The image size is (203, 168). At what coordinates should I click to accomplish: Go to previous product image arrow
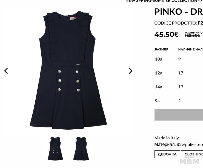coord(6,71)
